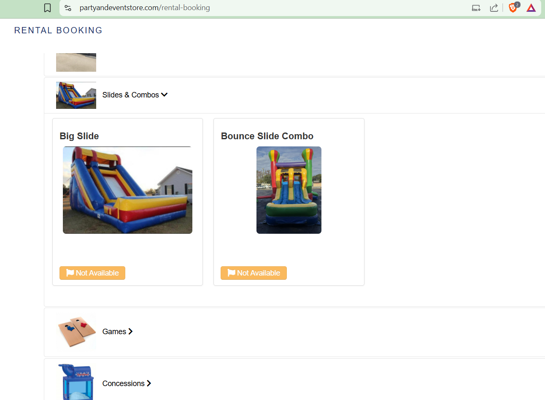Click flag icon on Big Slide button
545x400 pixels.
[70, 273]
